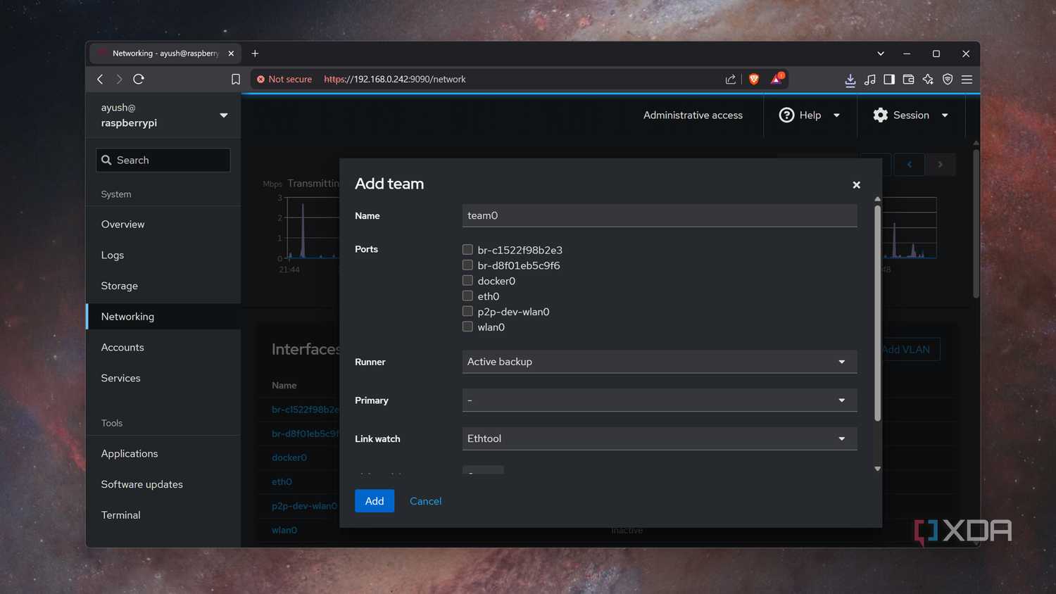Image resolution: width=1056 pixels, height=594 pixels.
Task: Open Brave Shields lion icon
Action: tap(754, 80)
